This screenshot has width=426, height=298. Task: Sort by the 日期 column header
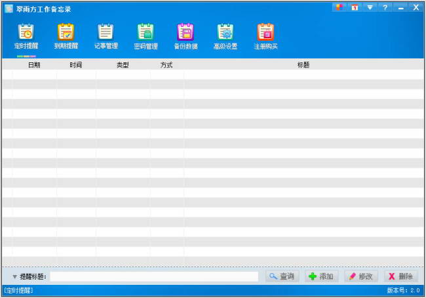(x=34, y=65)
